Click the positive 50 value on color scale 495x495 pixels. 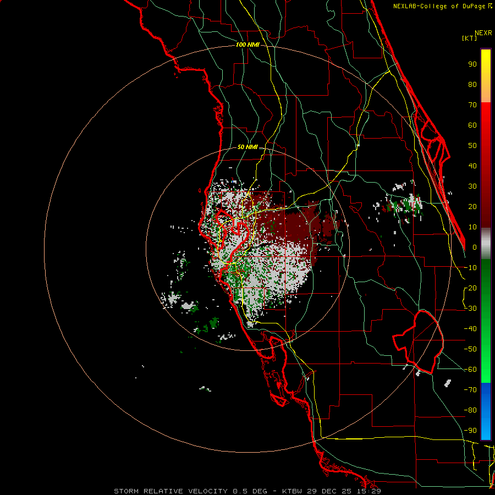[472, 146]
